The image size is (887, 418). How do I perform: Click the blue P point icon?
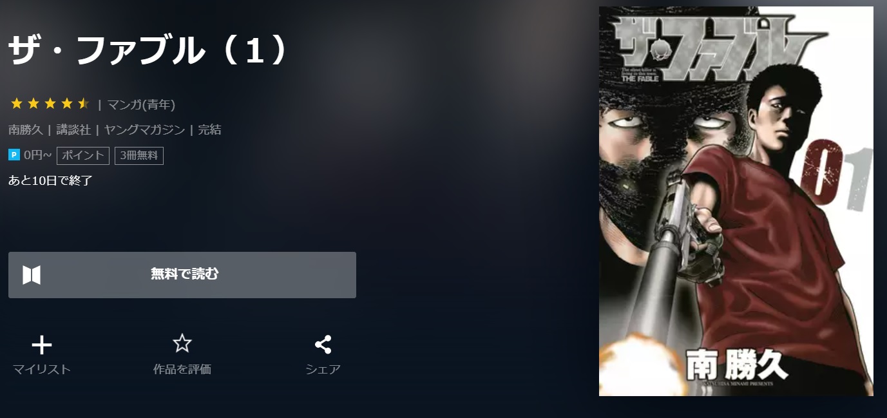pyautogui.click(x=14, y=155)
